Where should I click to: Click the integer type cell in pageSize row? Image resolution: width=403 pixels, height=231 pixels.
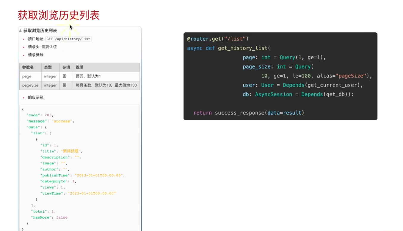pyautogui.click(x=50, y=85)
